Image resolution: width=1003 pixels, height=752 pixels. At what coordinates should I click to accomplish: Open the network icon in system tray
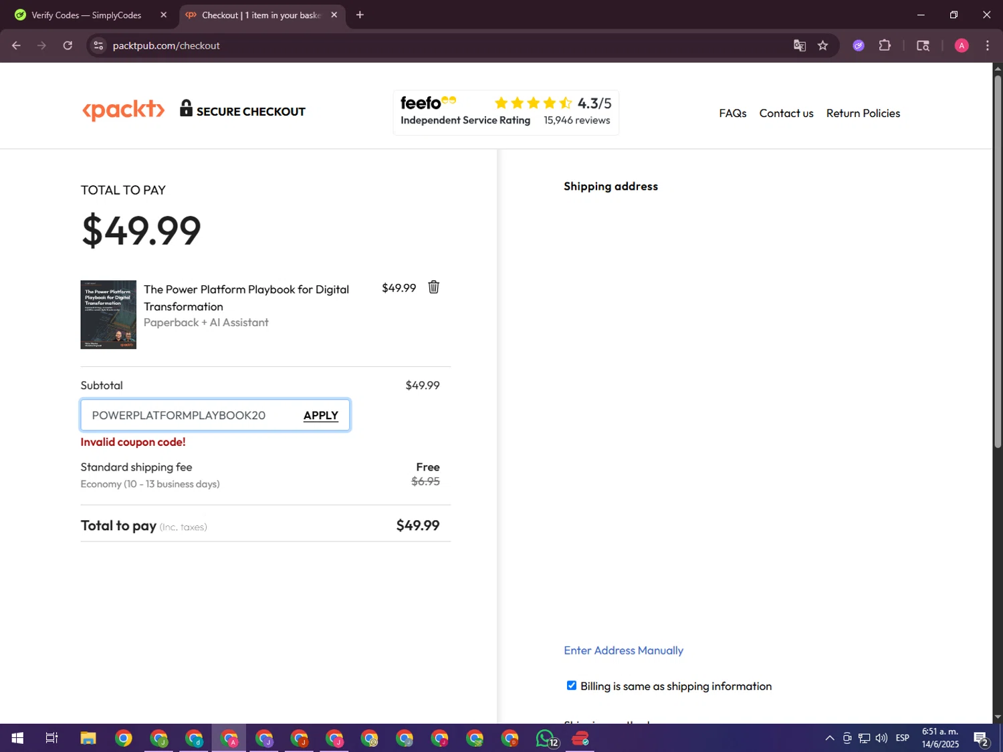click(x=864, y=738)
